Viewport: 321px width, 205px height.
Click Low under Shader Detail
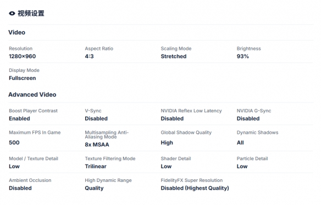[166, 167]
